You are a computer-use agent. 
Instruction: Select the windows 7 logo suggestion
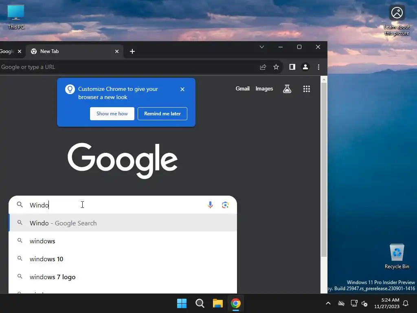pyautogui.click(x=123, y=277)
